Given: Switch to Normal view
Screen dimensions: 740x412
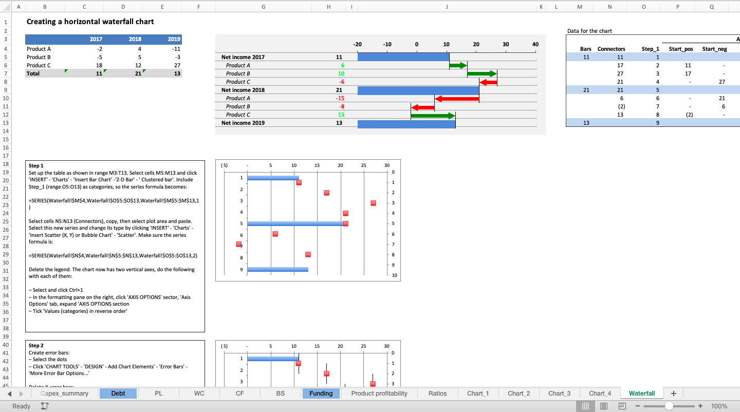Looking at the screenshot, I should [585, 406].
